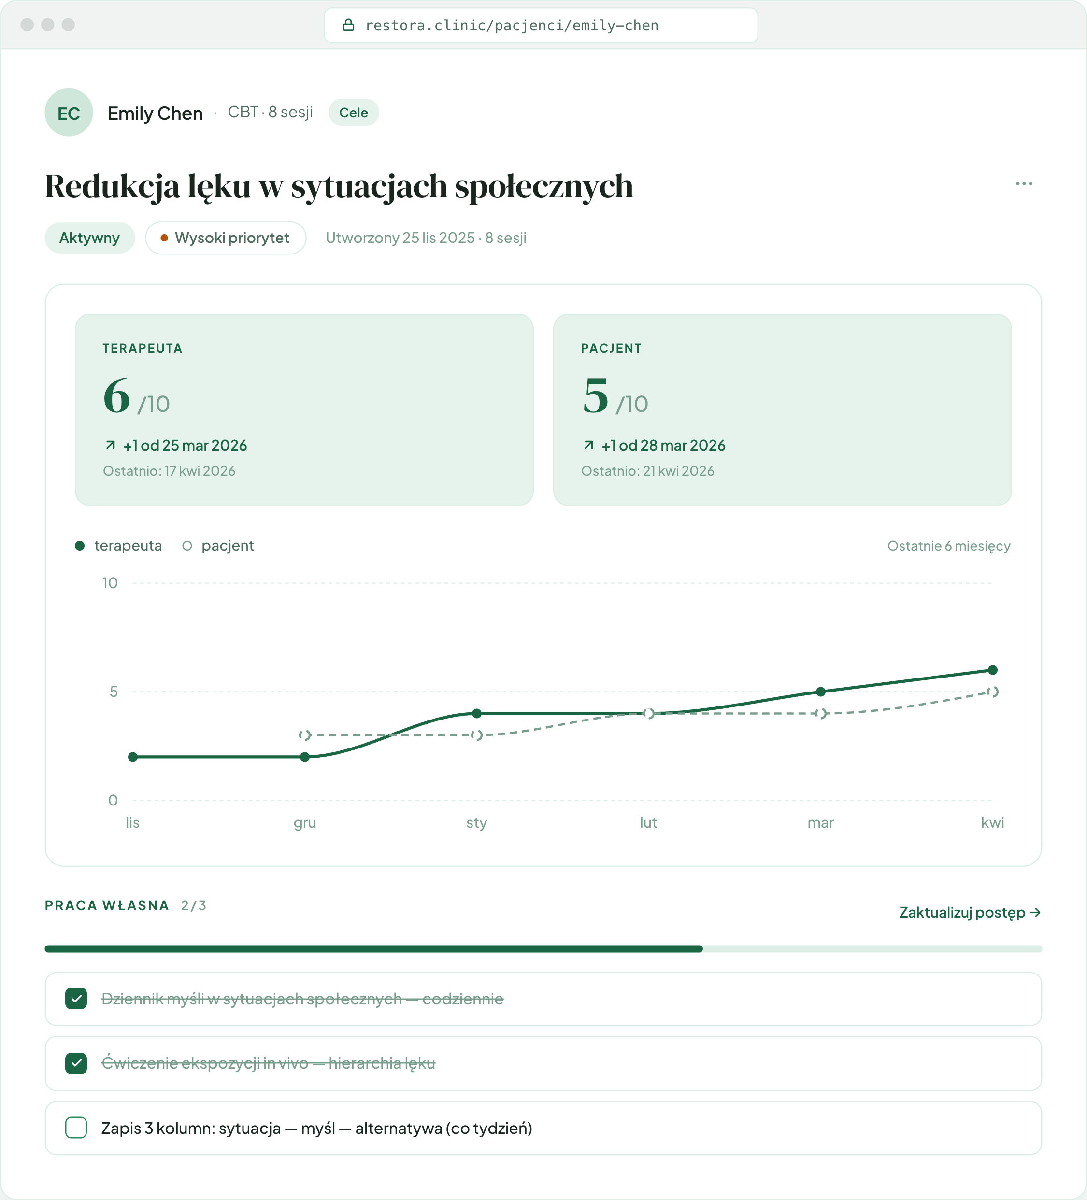Click the Terapeuta score card
Image resolution: width=1087 pixels, height=1200 pixels.
point(304,409)
